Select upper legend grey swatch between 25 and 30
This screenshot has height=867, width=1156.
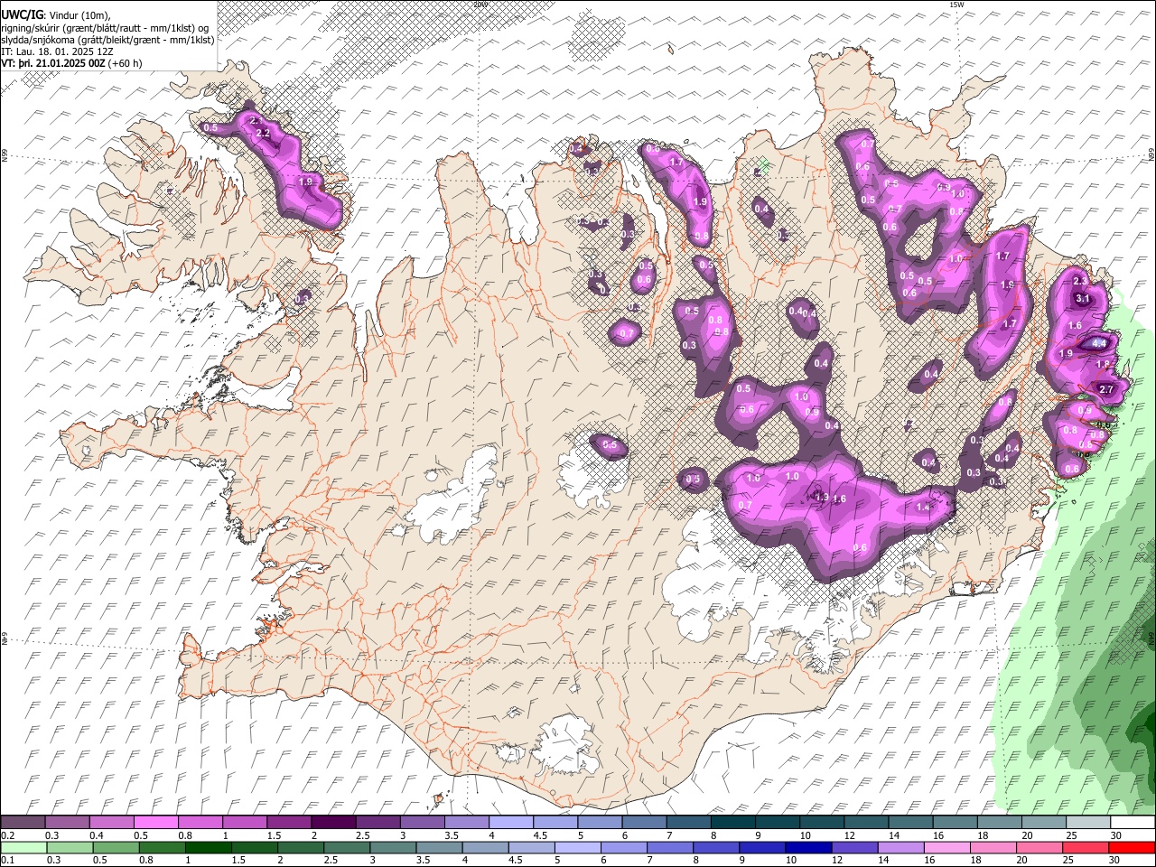point(1089,823)
